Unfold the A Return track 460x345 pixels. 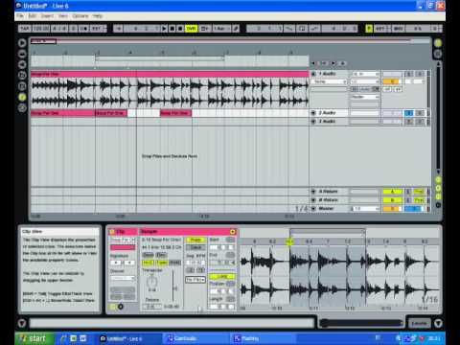pos(313,192)
